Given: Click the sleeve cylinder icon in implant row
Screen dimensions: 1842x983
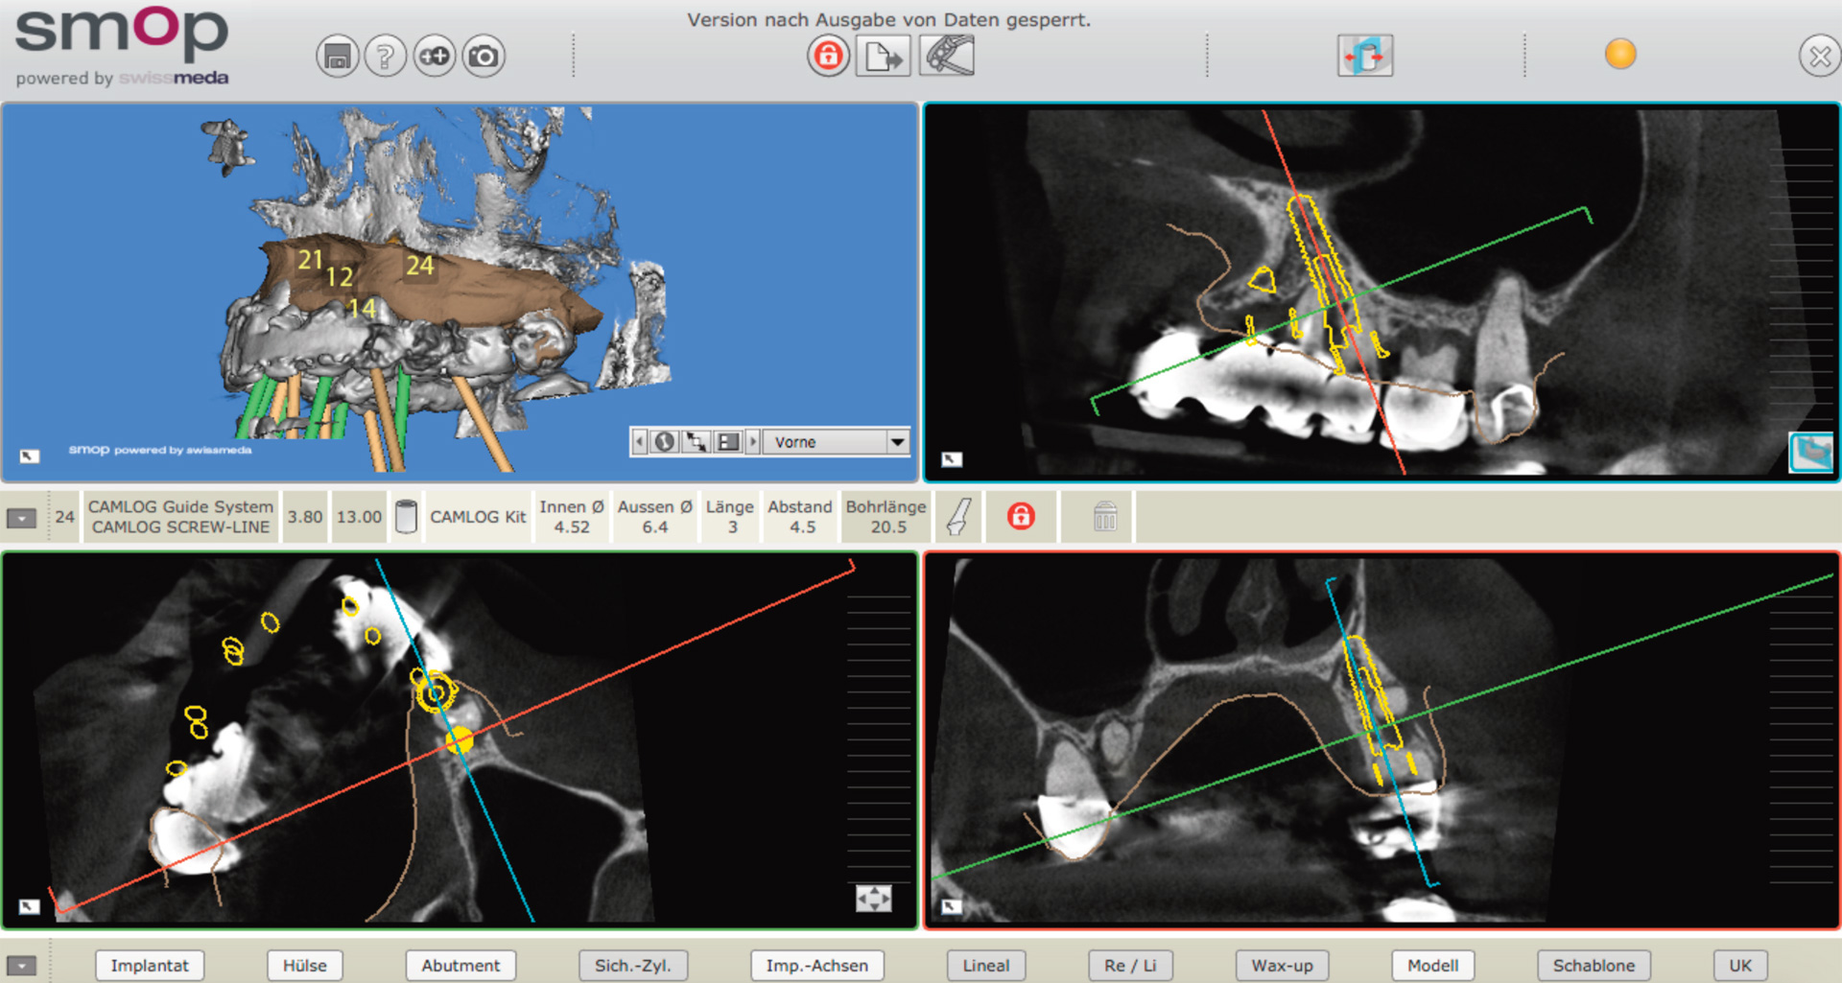Looking at the screenshot, I should coord(406,517).
